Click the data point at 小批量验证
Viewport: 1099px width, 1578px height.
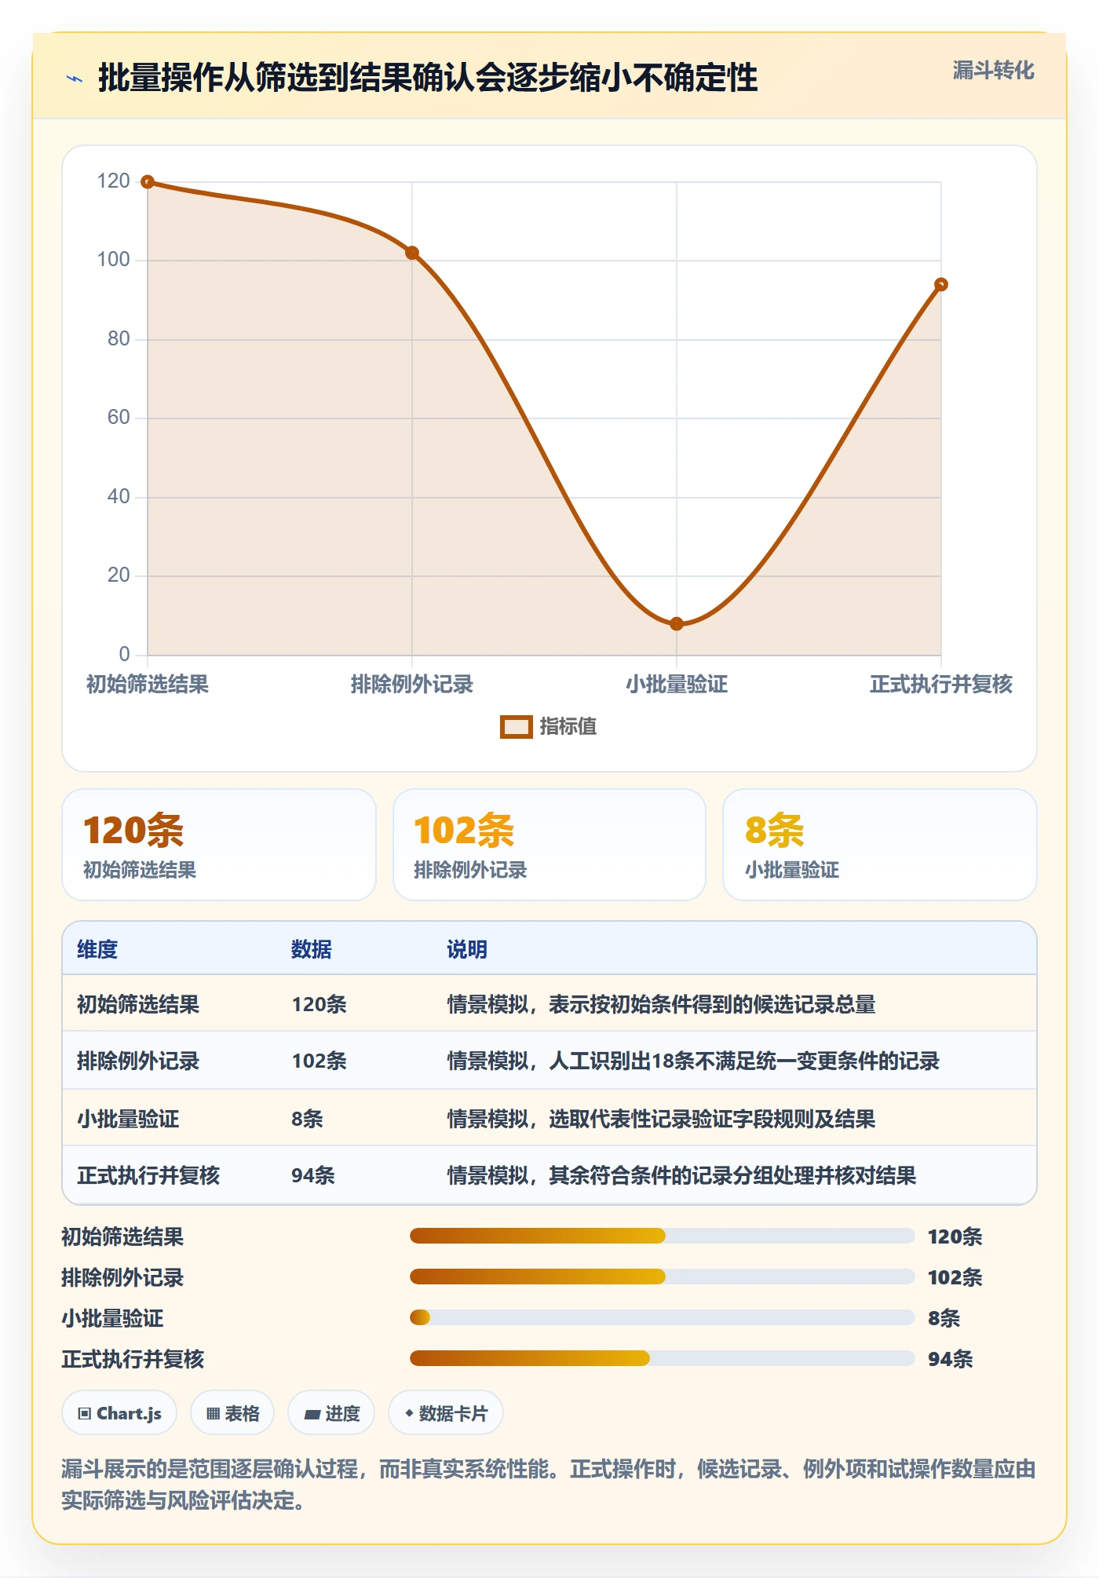click(677, 624)
